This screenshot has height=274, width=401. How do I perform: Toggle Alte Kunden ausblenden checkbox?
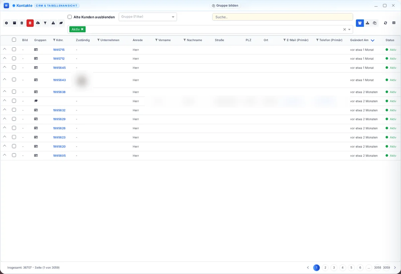[x=70, y=17]
